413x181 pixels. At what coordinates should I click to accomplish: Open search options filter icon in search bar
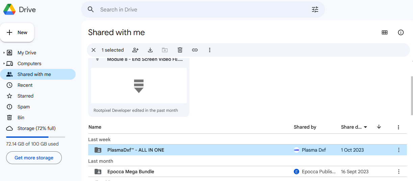[315, 9]
